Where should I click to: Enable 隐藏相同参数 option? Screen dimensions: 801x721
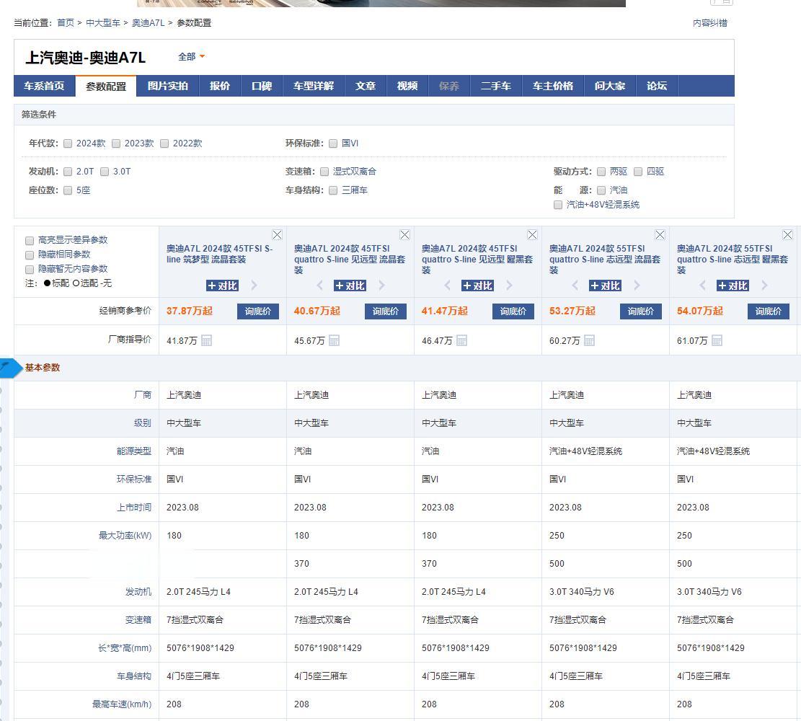[x=30, y=255]
